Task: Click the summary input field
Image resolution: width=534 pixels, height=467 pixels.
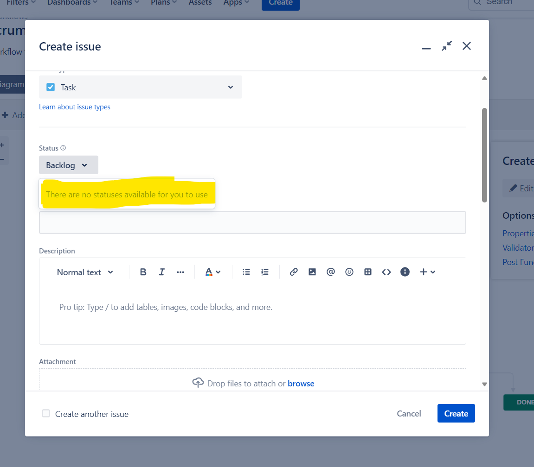Action: click(x=252, y=222)
